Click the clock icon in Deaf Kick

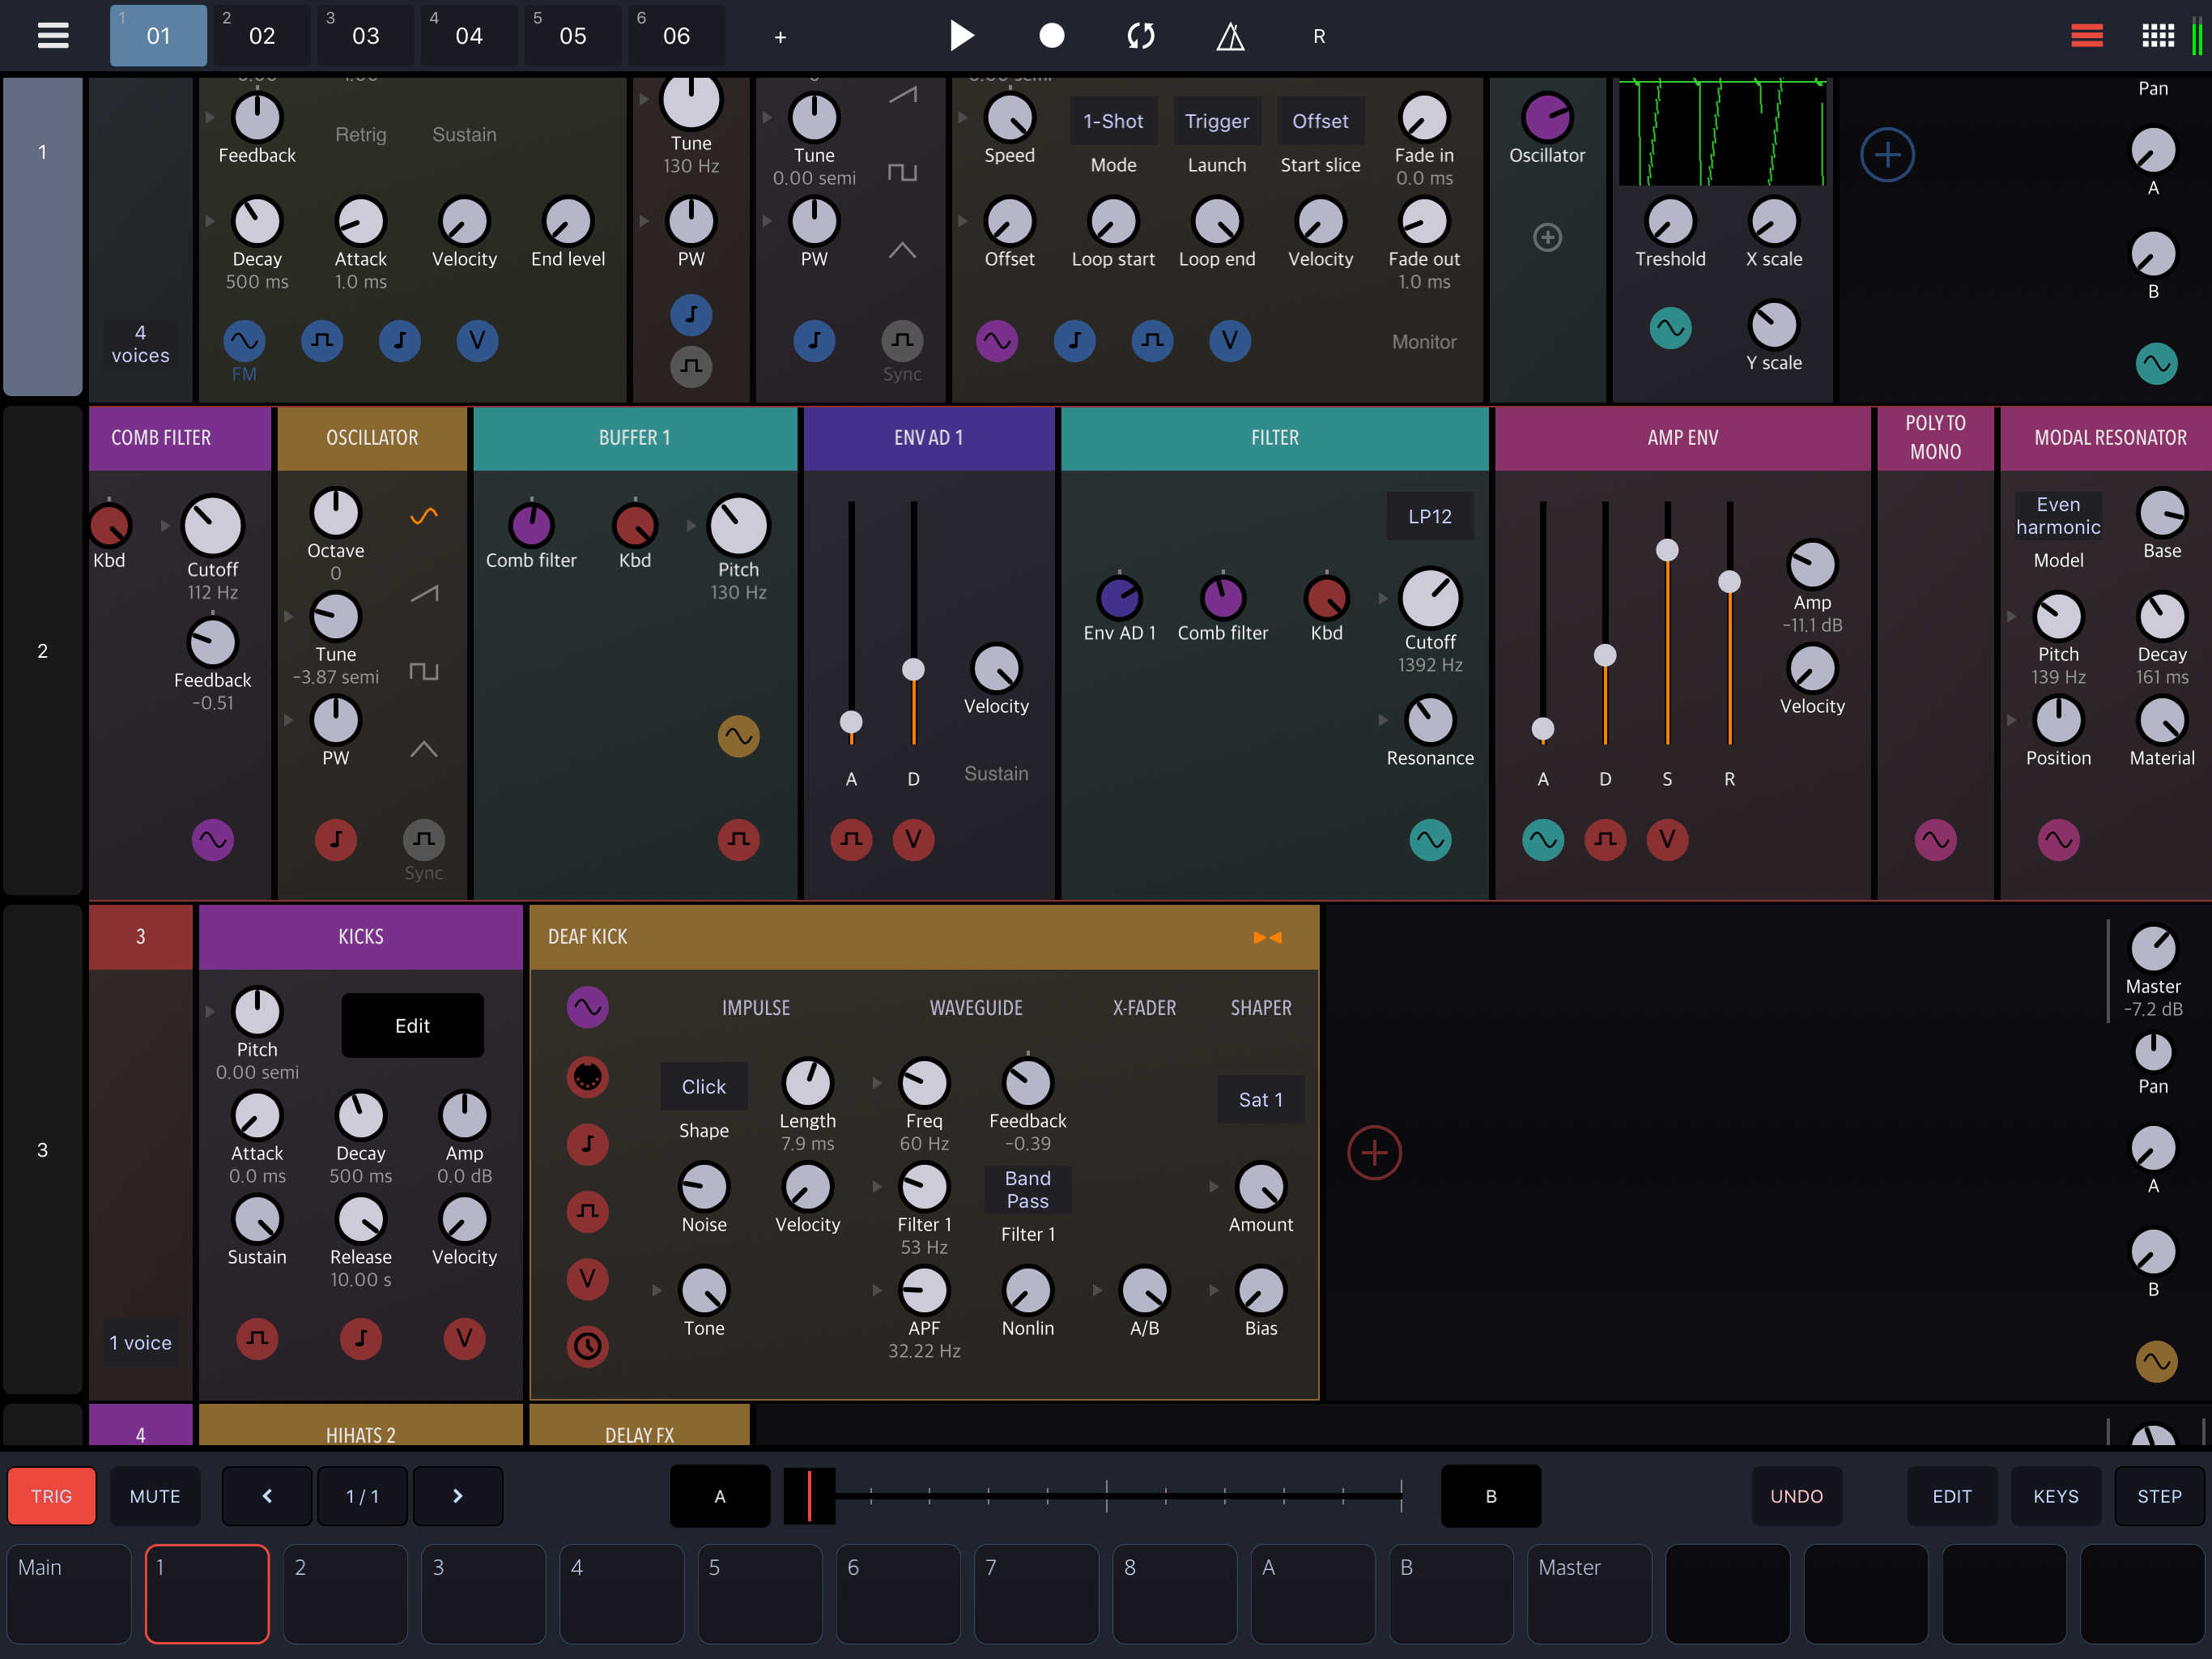(x=587, y=1346)
